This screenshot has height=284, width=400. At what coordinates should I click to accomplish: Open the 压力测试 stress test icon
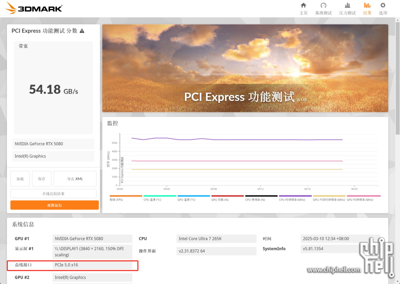(347, 5)
